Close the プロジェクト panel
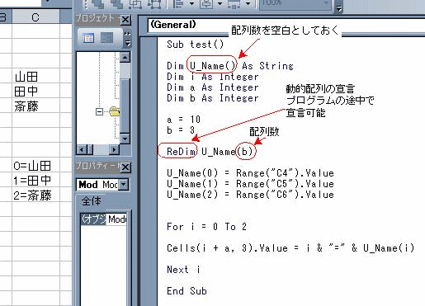The height and width of the screenshot is (306, 425). click(125, 20)
